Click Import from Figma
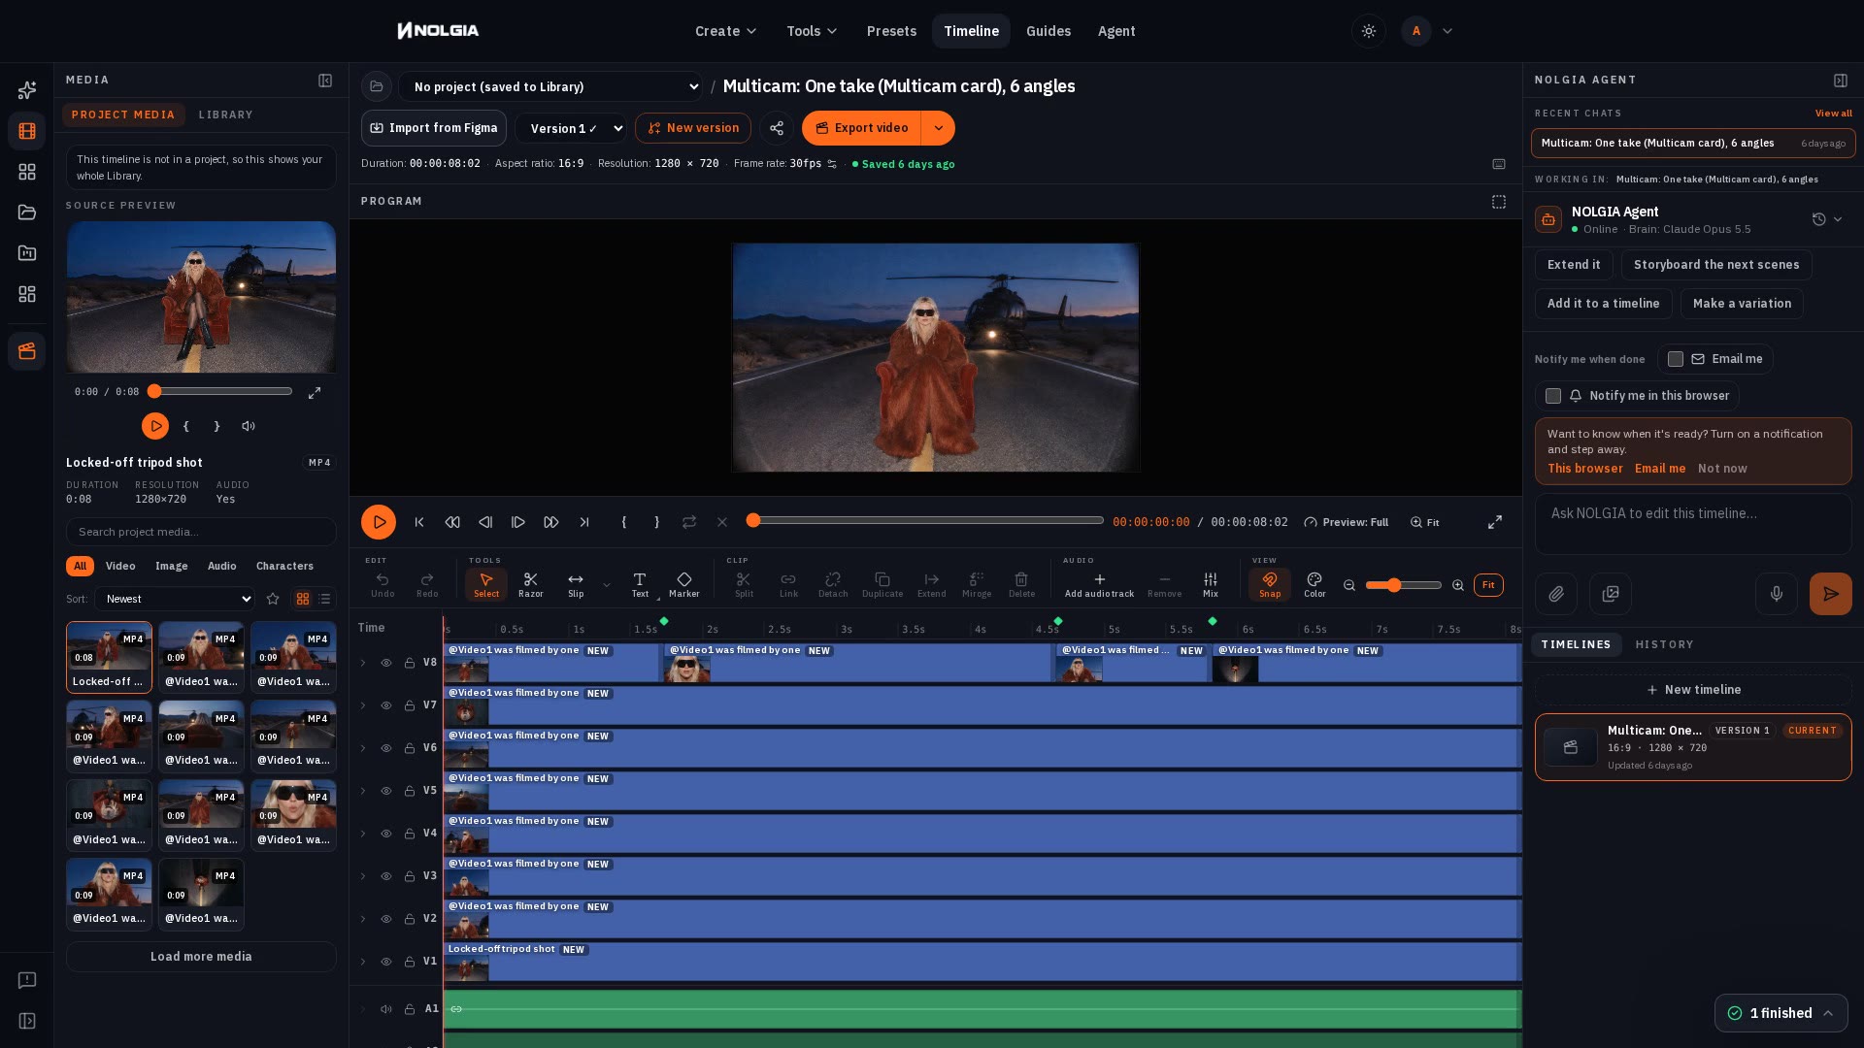 434,128
